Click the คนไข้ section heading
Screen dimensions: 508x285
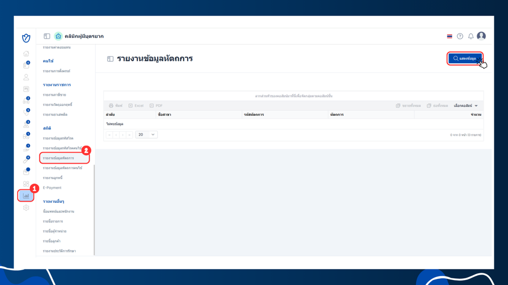point(48,61)
